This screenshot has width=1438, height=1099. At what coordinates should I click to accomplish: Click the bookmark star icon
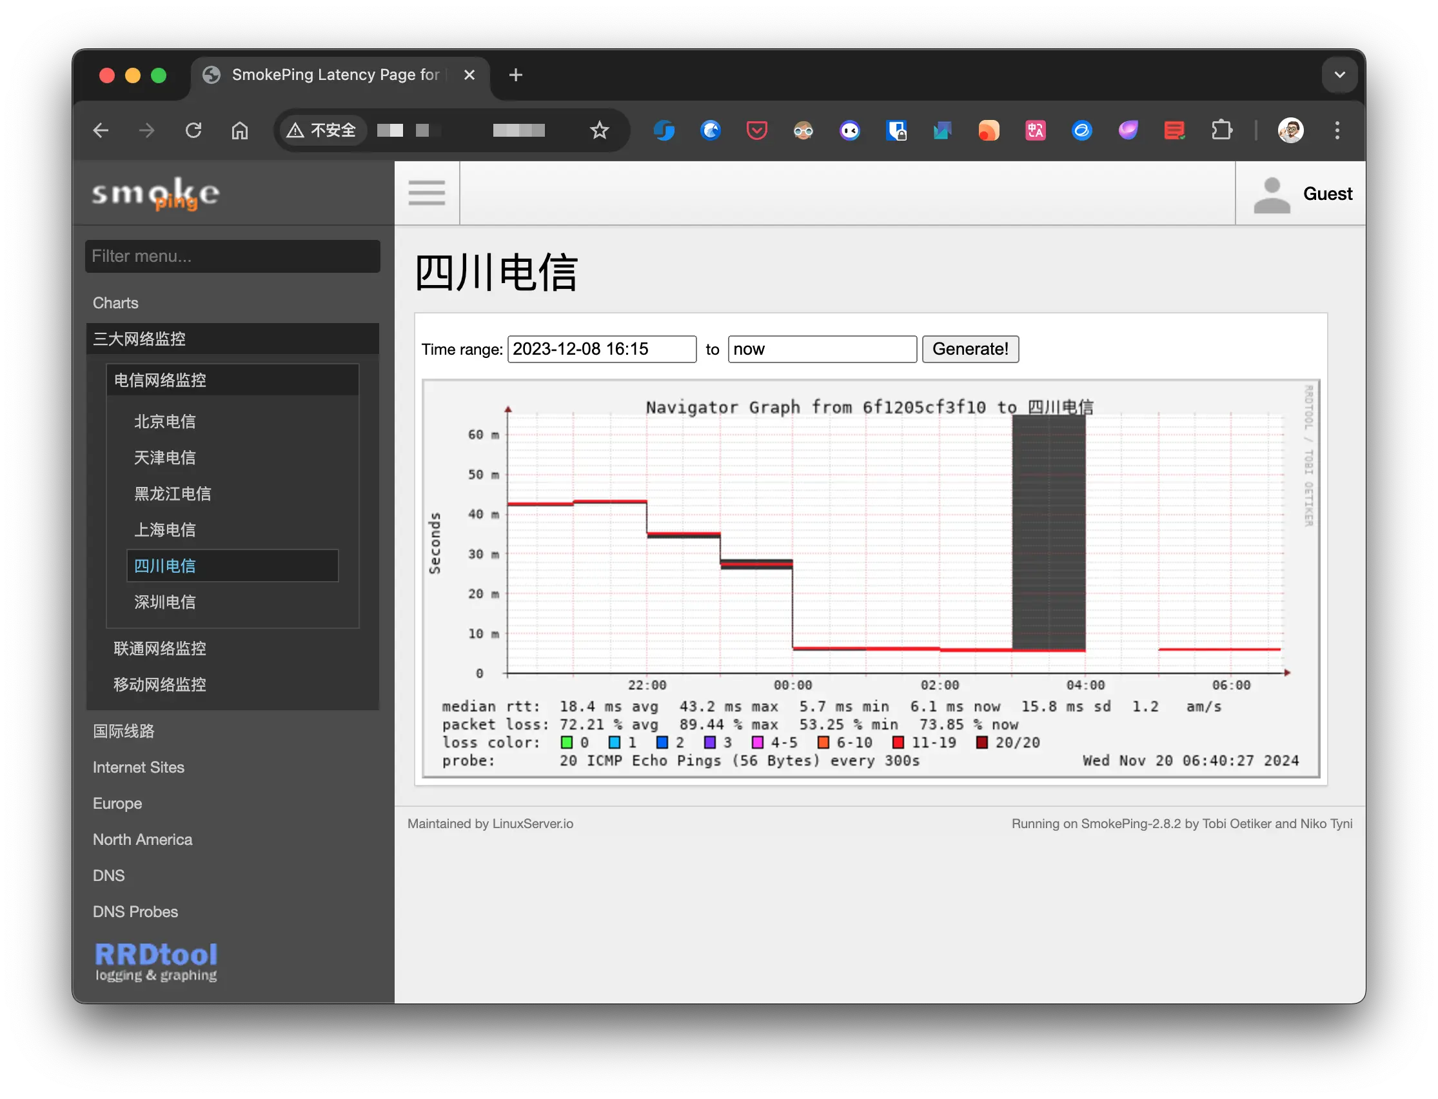599,131
